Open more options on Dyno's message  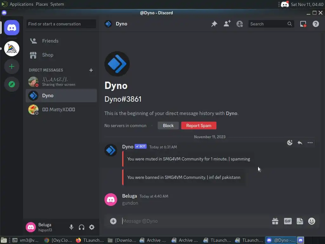pyautogui.click(x=310, y=143)
